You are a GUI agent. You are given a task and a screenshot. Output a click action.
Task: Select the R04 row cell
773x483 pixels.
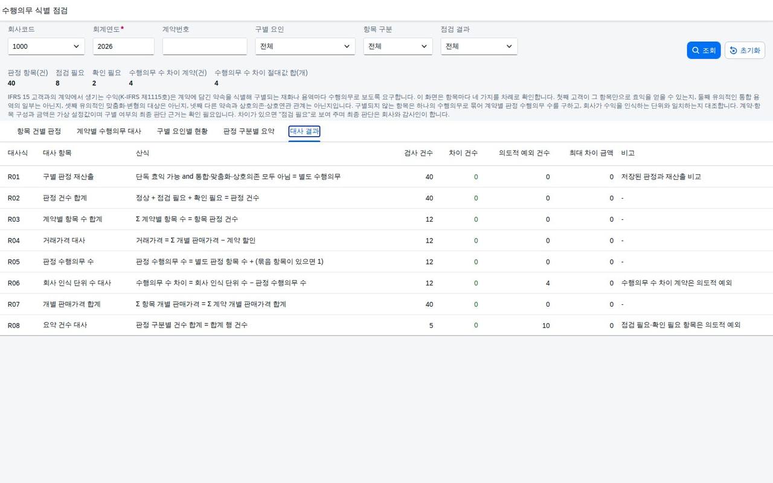[14, 240]
